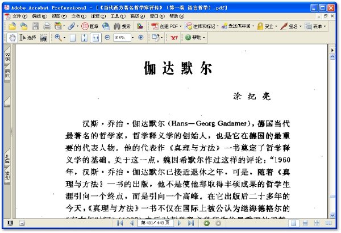Viewport: 341px width, 233px height.
Task: Click the open from web folder icon
Action: 24,26
